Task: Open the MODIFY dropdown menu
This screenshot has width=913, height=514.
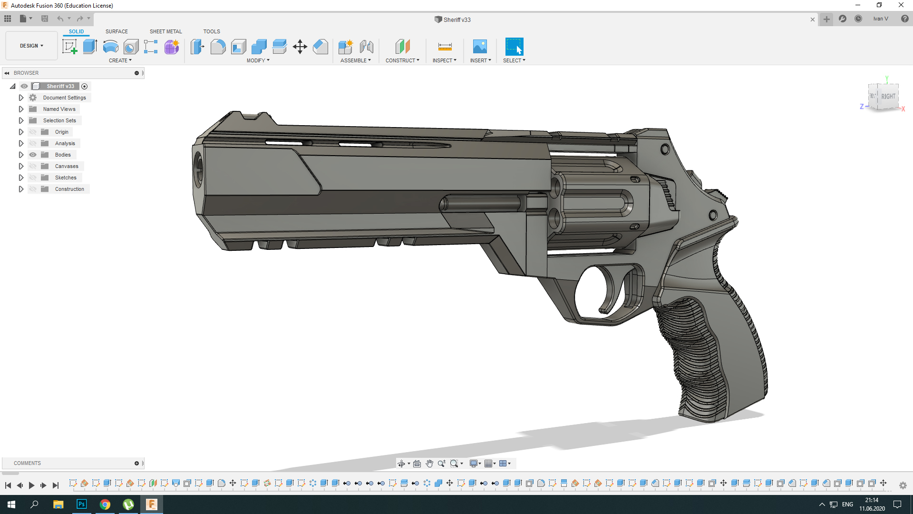Action: click(x=258, y=60)
